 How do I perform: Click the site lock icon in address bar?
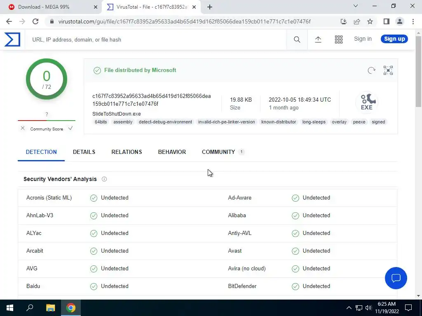click(52, 21)
